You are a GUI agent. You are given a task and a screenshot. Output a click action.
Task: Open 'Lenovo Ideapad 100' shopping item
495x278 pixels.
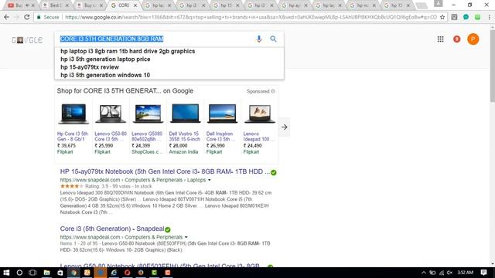[258, 136]
